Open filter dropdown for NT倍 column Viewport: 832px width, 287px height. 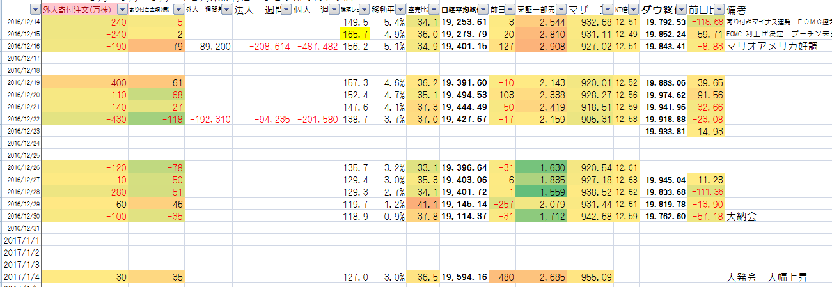click(633, 10)
